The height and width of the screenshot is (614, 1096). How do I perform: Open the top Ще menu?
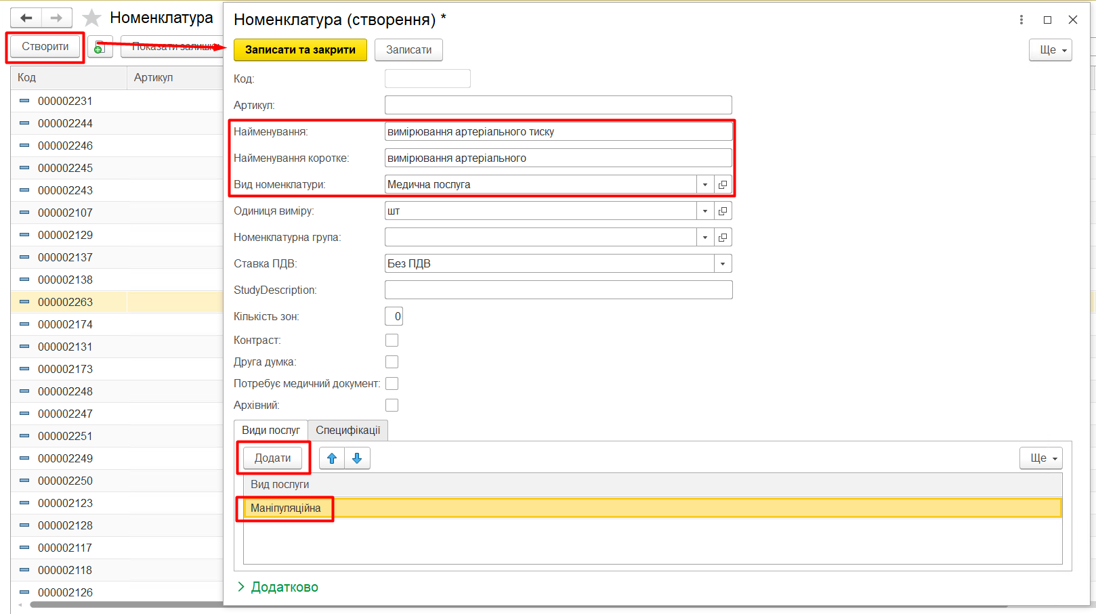click(1050, 50)
